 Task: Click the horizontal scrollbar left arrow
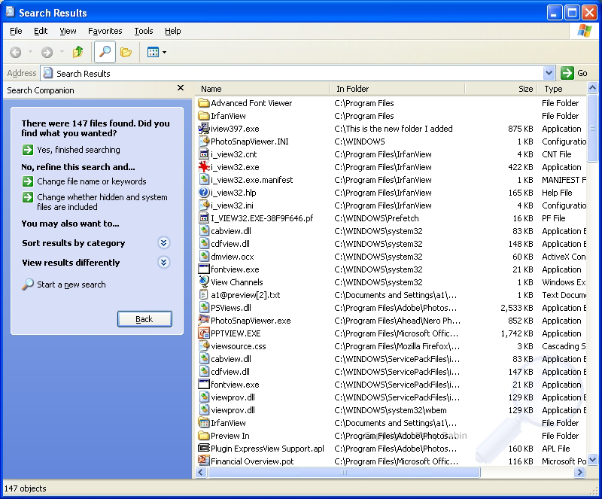tap(201, 473)
